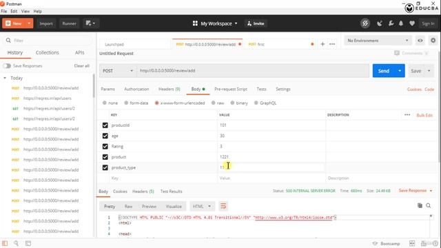Click the request URL input field
The image size is (441, 248).
tap(253, 70)
